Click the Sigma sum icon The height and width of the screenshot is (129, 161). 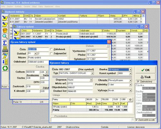tap(5, 43)
